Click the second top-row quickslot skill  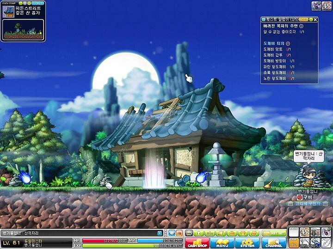point(304,232)
